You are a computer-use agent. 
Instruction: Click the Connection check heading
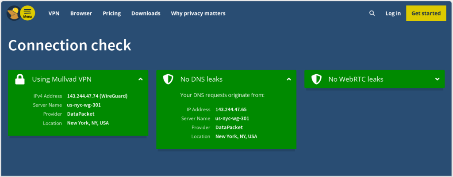69,45
